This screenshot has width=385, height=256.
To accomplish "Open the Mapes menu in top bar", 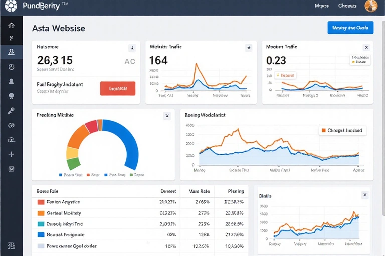I will 322,6.
